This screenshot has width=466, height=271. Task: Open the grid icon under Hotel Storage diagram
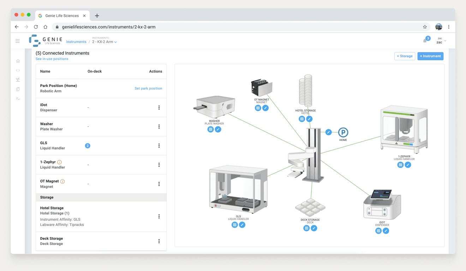pyautogui.click(x=302, y=119)
